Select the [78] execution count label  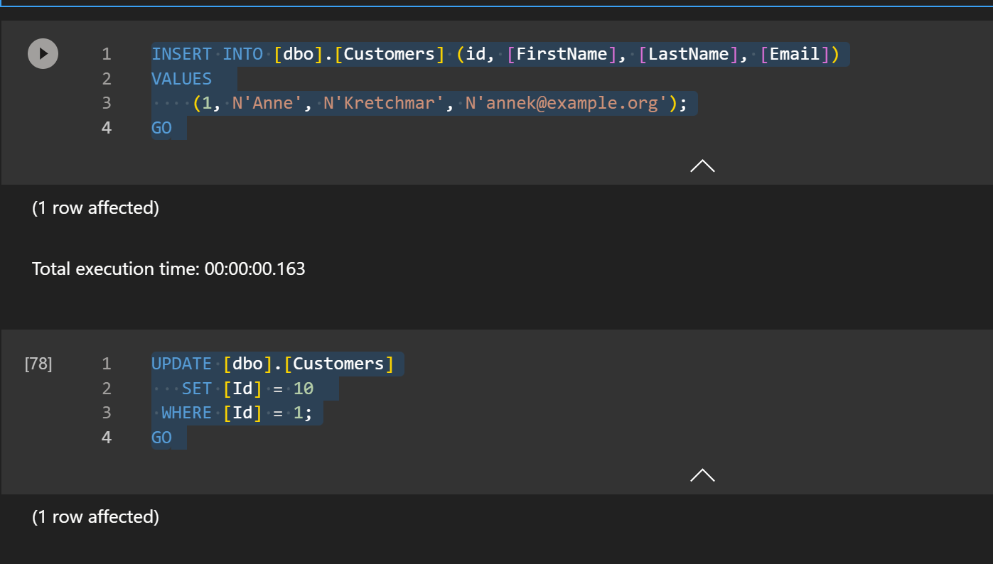pyautogui.click(x=38, y=364)
